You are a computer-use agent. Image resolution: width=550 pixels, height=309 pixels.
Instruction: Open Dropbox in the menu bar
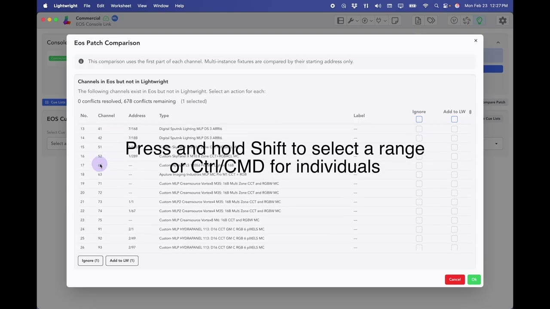click(354, 6)
